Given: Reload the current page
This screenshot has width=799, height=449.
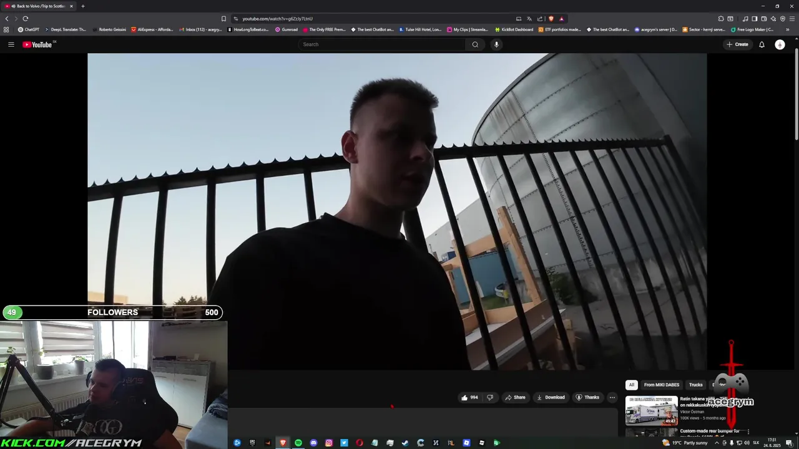Looking at the screenshot, I should (x=26, y=19).
